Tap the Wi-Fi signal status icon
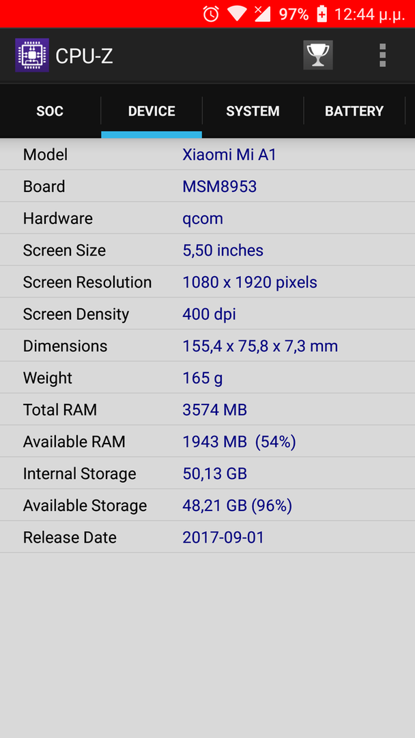Viewport: 415px width, 738px height. [237, 14]
